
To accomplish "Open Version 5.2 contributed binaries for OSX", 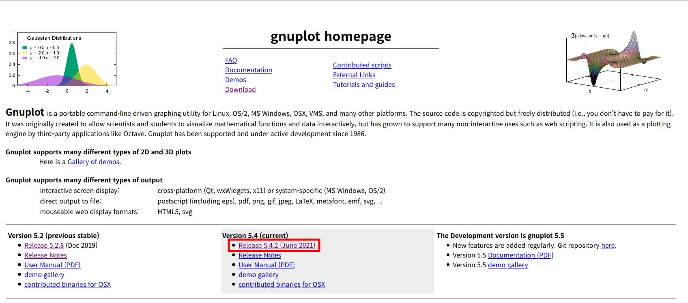I will point(67,284).
